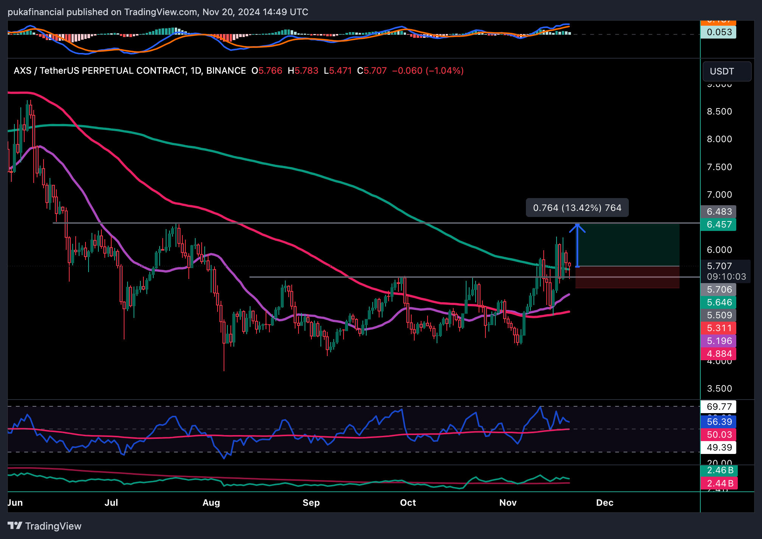Click the current price label 5.707

pos(719,266)
